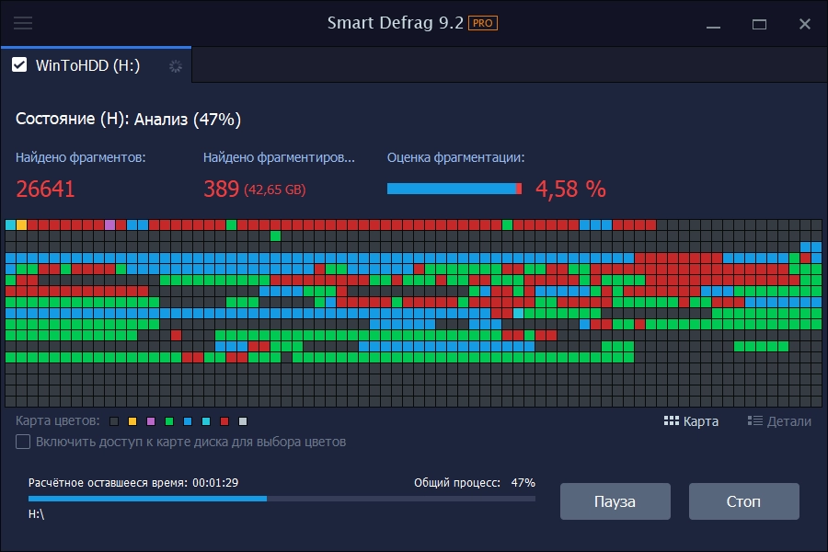
Task: Pick the green legend color swatch
Action: [169, 421]
